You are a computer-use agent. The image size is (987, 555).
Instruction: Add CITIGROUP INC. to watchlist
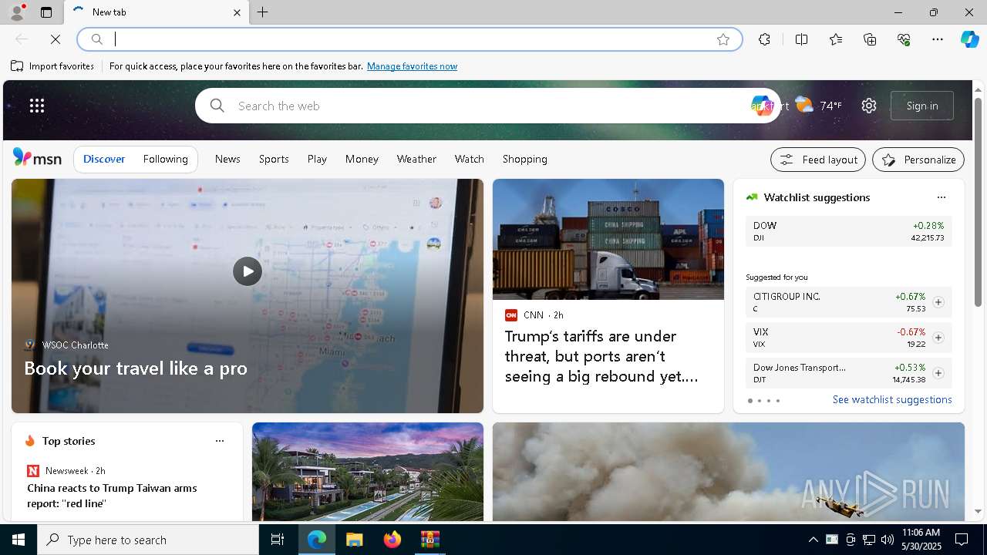coord(938,302)
